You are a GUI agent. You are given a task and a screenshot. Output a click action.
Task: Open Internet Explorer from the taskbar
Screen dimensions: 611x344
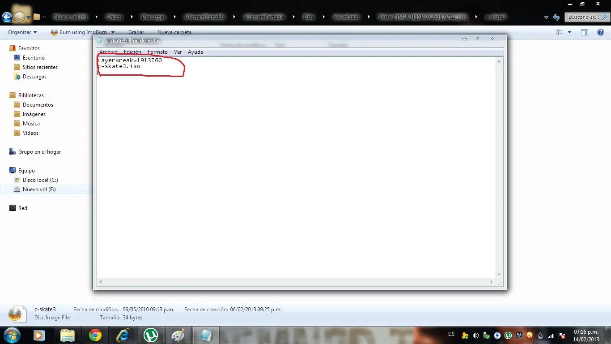(x=123, y=335)
